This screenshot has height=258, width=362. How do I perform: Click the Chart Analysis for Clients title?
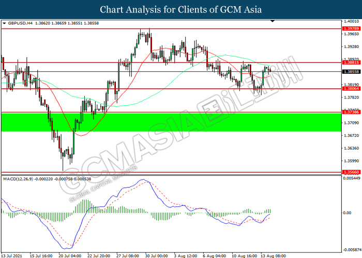point(181,10)
